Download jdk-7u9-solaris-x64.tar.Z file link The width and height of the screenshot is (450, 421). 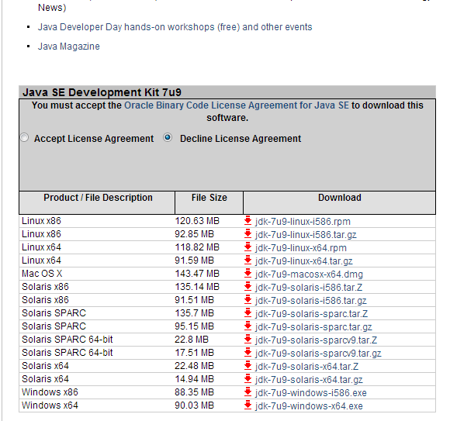point(306,367)
